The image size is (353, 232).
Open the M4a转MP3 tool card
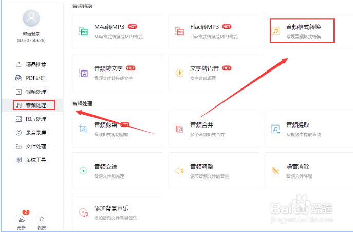(x=118, y=31)
